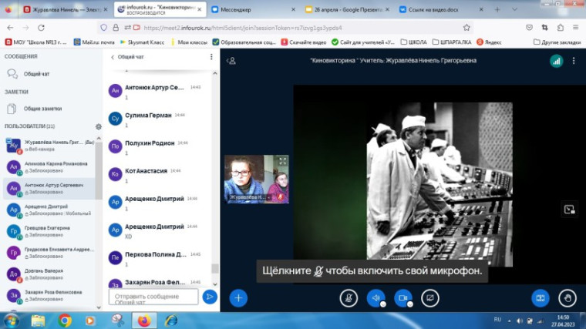Screen dimensions: 586x329
Task: Open users list settings gear
Action: [x=98, y=126]
